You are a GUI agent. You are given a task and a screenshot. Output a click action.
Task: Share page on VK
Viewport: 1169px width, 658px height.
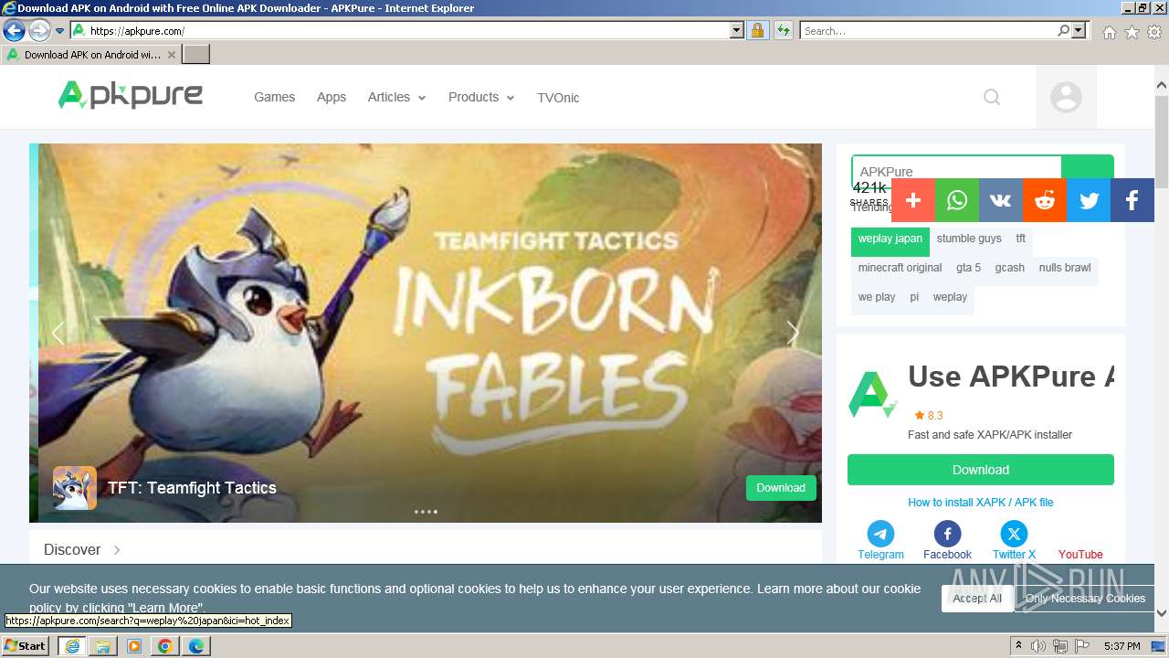coord(1001,200)
